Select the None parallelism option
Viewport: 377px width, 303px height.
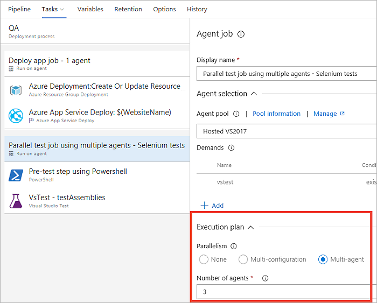point(204,259)
